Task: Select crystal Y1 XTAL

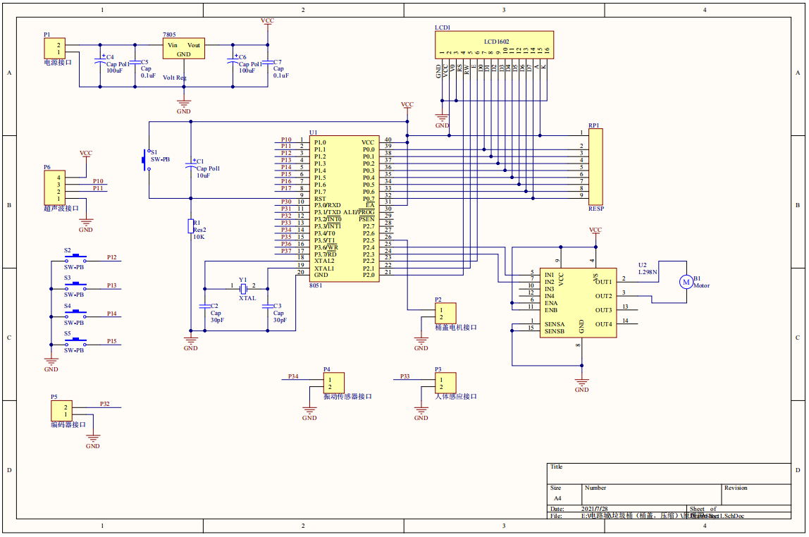Action: pyautogui.click(x=244, y=289)
